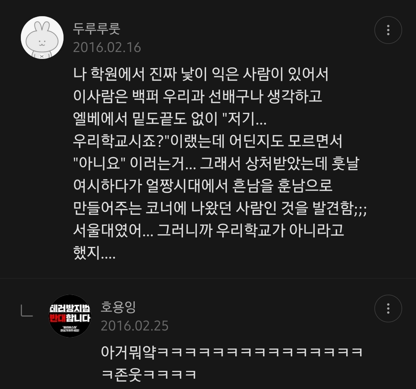Open 두루루룻's user profile via nickname

[x=97, y=29]
